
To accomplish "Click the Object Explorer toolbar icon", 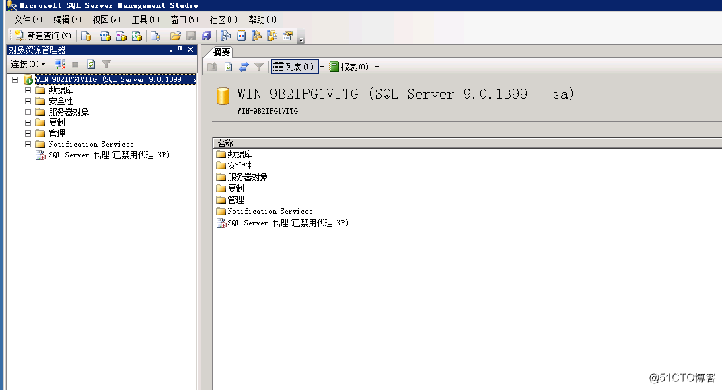I will coord(257,36).
